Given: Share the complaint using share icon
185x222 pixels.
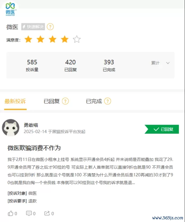Looking at the screenshot, I should 47,213.
